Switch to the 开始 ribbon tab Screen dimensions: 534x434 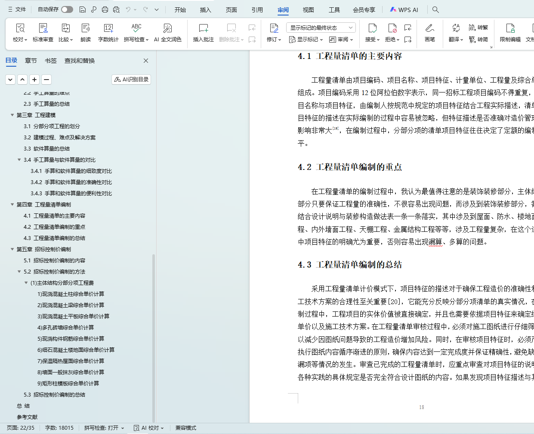[180, 10]
